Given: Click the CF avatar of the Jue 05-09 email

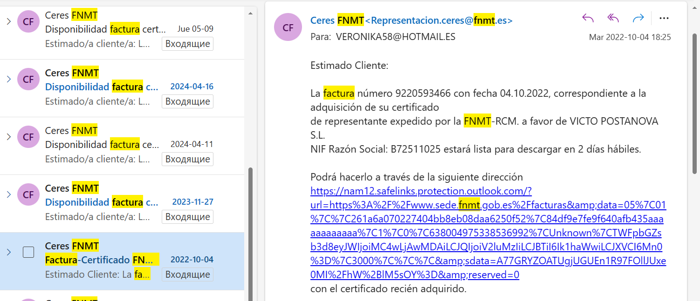Looking at the screenshot, I should (x=28, y=22).
